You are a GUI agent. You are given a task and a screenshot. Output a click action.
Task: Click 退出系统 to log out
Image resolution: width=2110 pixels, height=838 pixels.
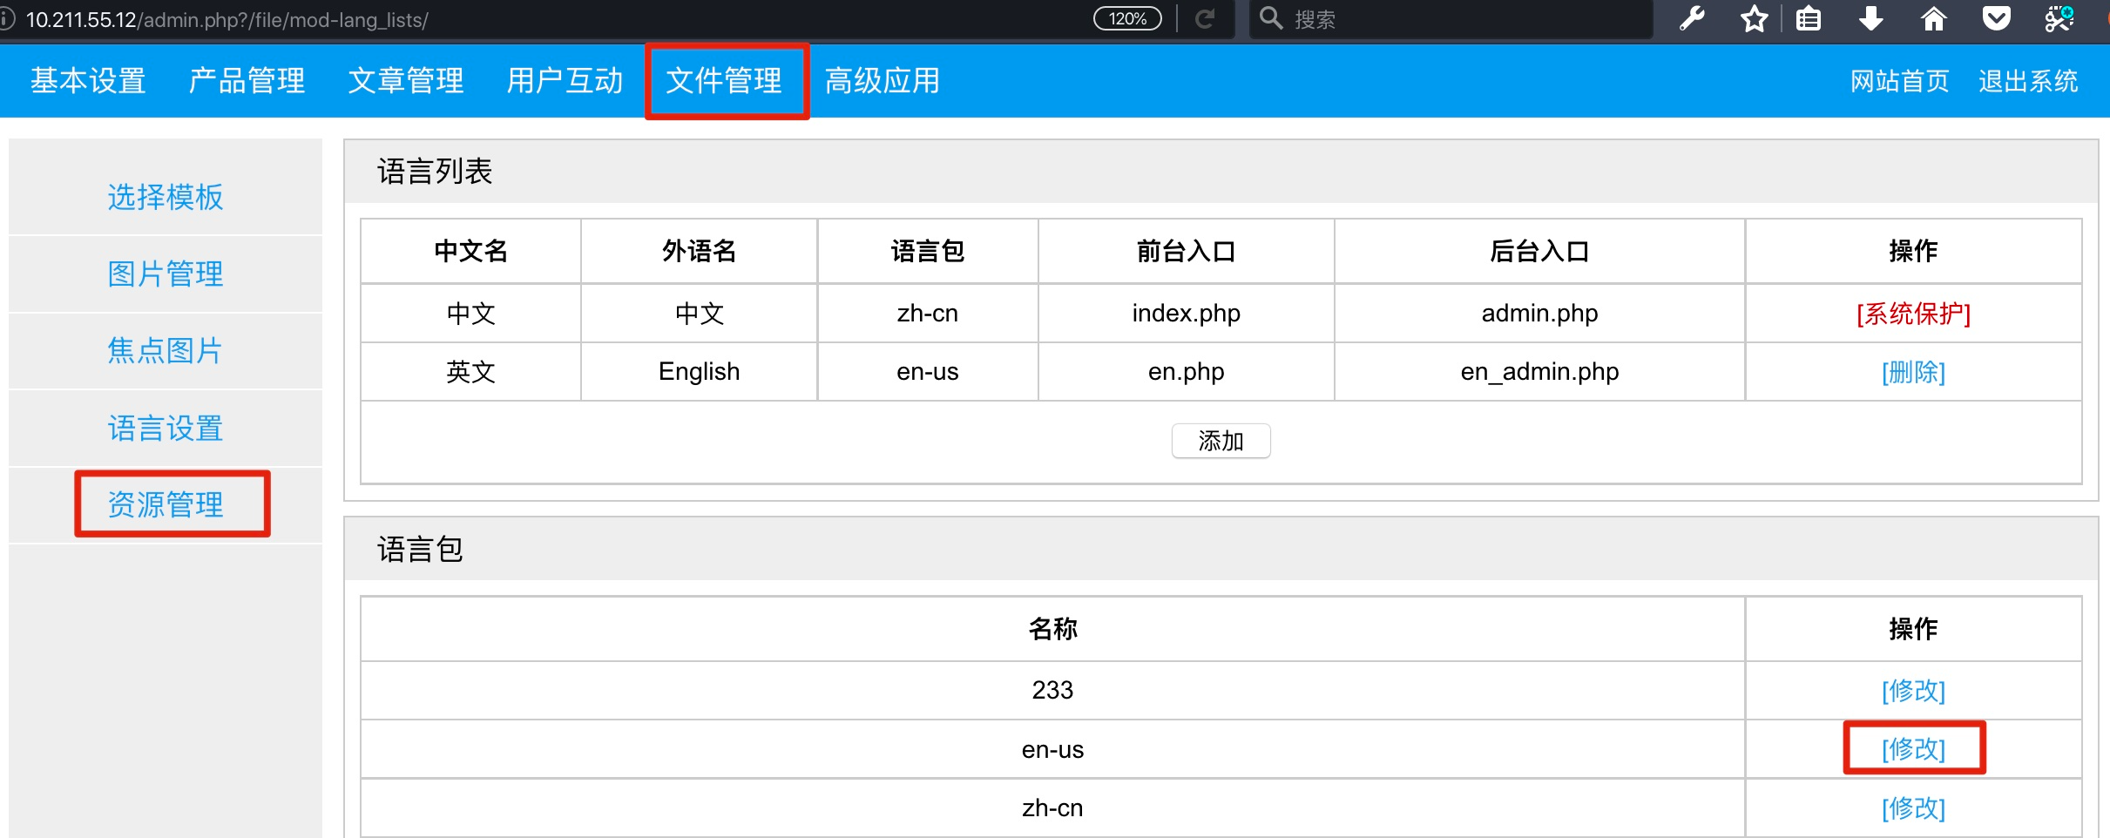pos(2028,81)
